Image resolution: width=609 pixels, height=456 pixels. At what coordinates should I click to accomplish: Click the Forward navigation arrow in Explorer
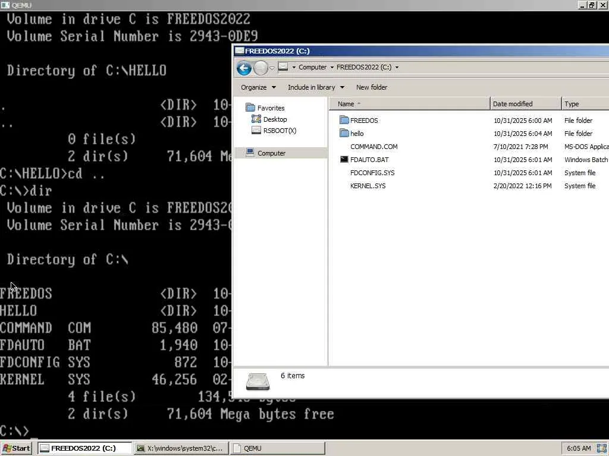[260, 68]
